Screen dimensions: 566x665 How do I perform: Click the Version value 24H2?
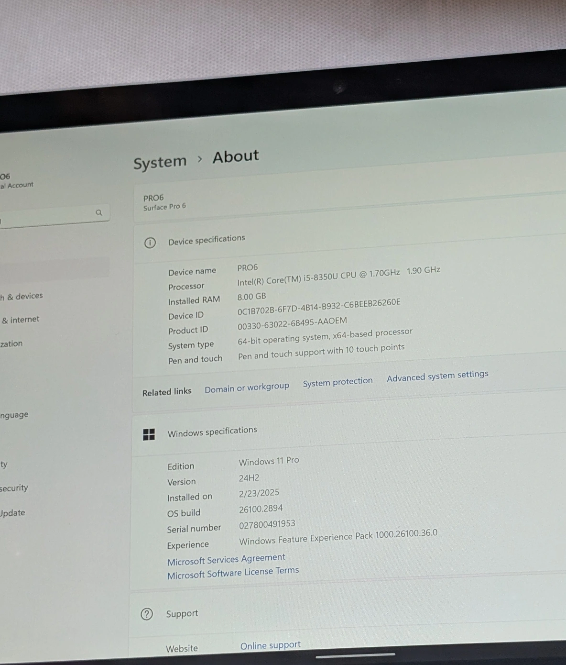pos(249,478)
